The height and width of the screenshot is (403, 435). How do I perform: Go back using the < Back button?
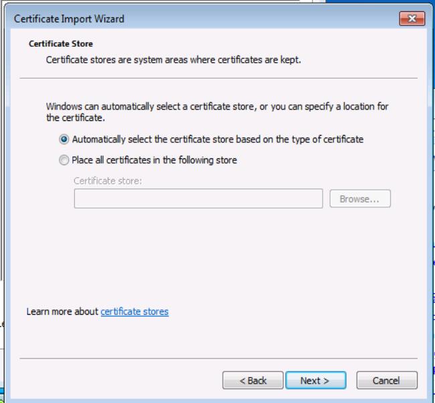[252, 381]
